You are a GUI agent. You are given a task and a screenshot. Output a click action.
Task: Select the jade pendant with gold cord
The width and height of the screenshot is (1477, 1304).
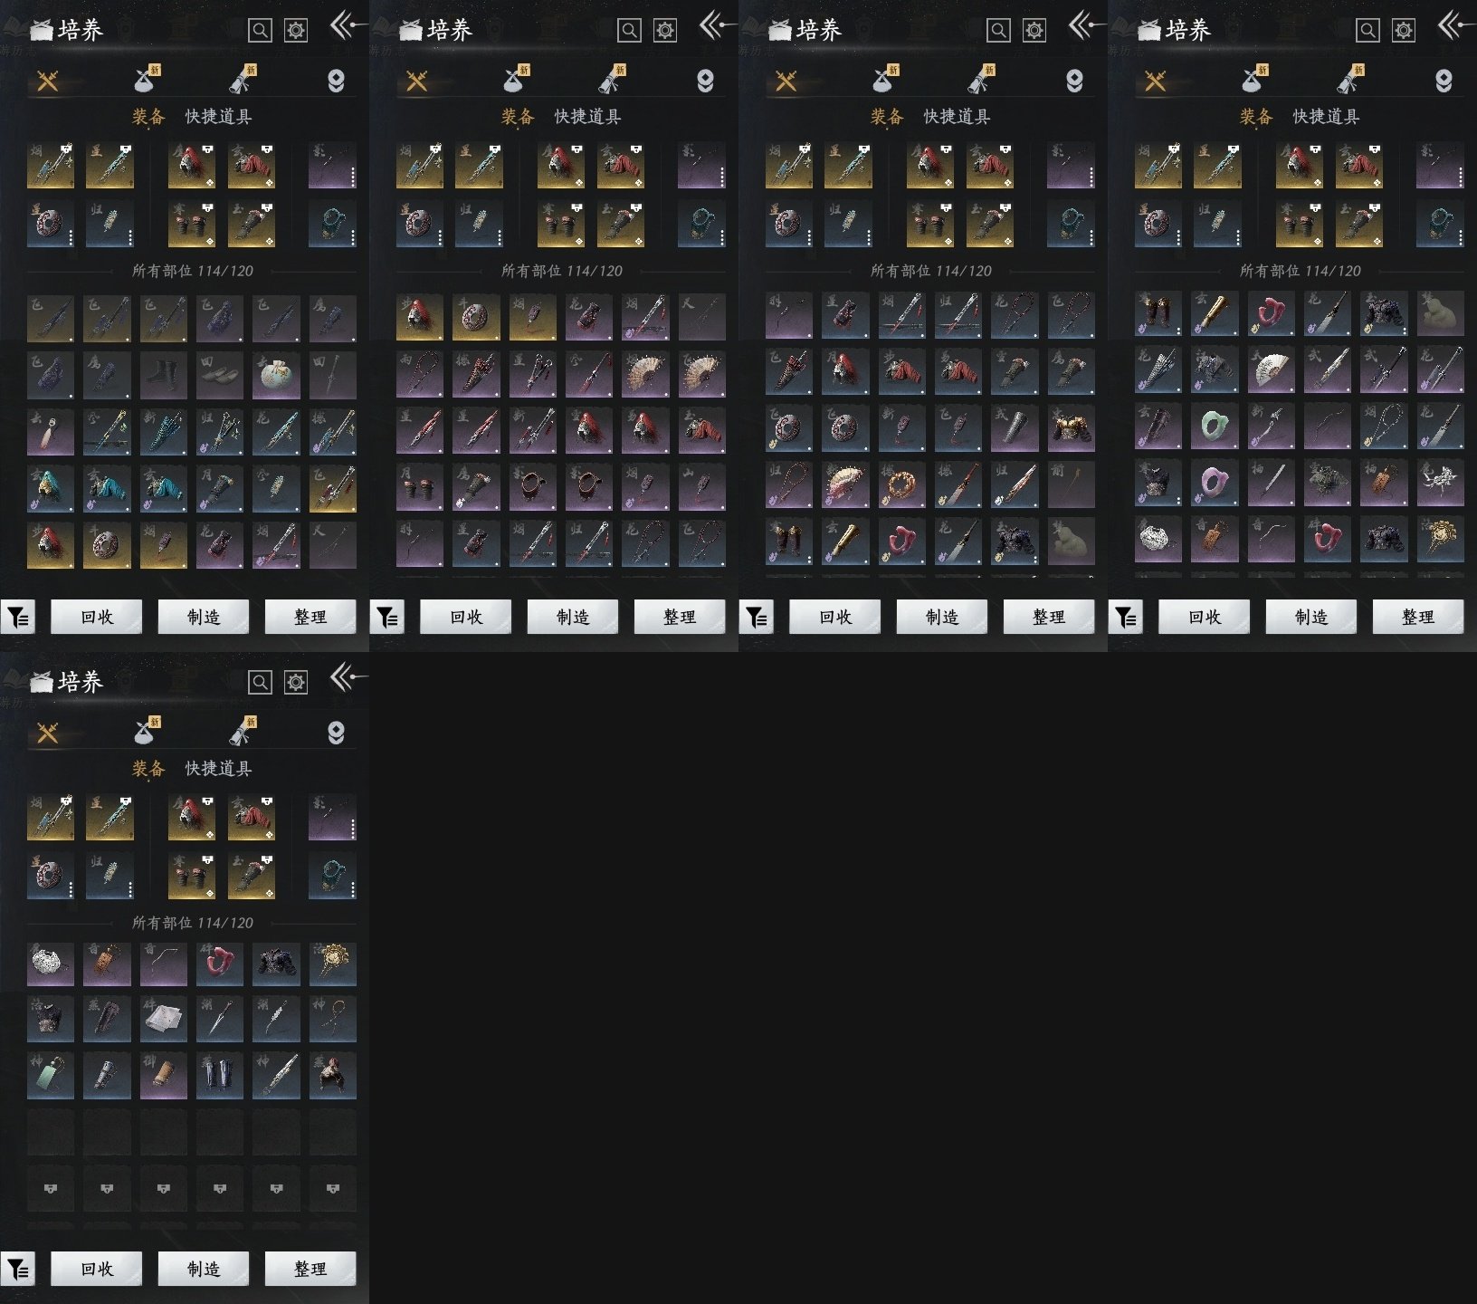(x=51, y=1076)
